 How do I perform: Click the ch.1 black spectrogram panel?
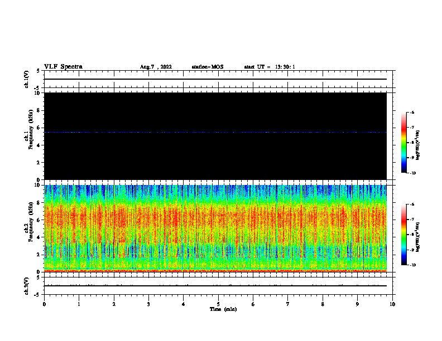click(x=215, y=136)
